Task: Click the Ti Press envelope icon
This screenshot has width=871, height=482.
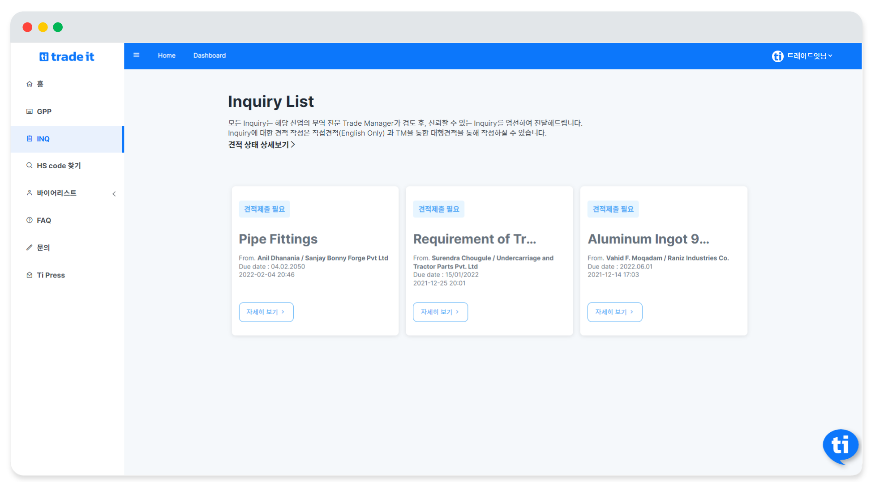Action: click(x=30, y=275)
